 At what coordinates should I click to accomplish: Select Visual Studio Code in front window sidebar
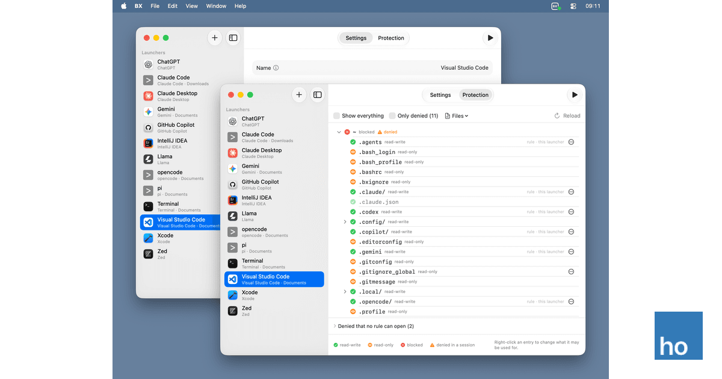click(274, 279)
